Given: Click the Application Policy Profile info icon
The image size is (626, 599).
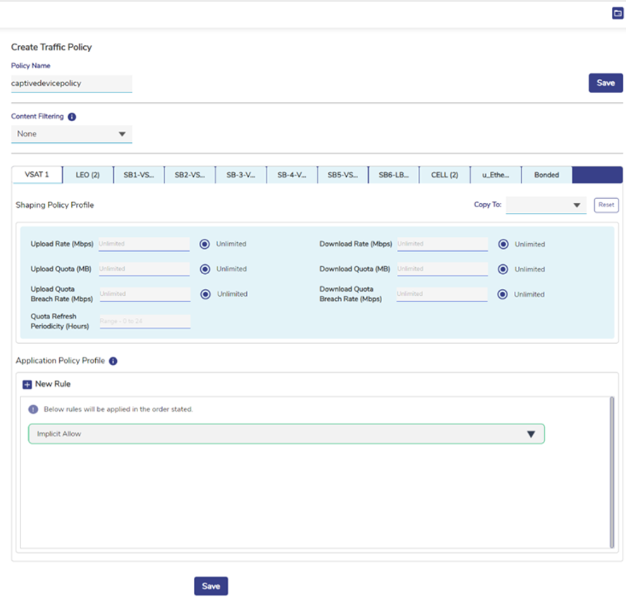Looking at the screenshot, I should 113,361.
